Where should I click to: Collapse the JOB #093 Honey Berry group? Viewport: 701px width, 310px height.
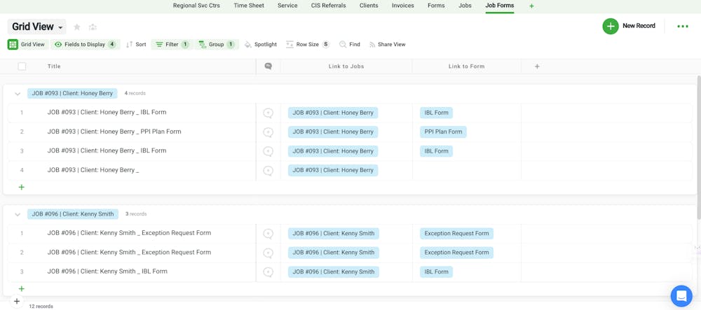click(x=18, y=94)
